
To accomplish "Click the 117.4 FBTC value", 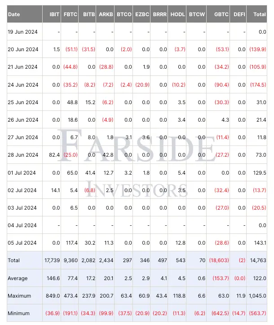I will pos(71,243).
